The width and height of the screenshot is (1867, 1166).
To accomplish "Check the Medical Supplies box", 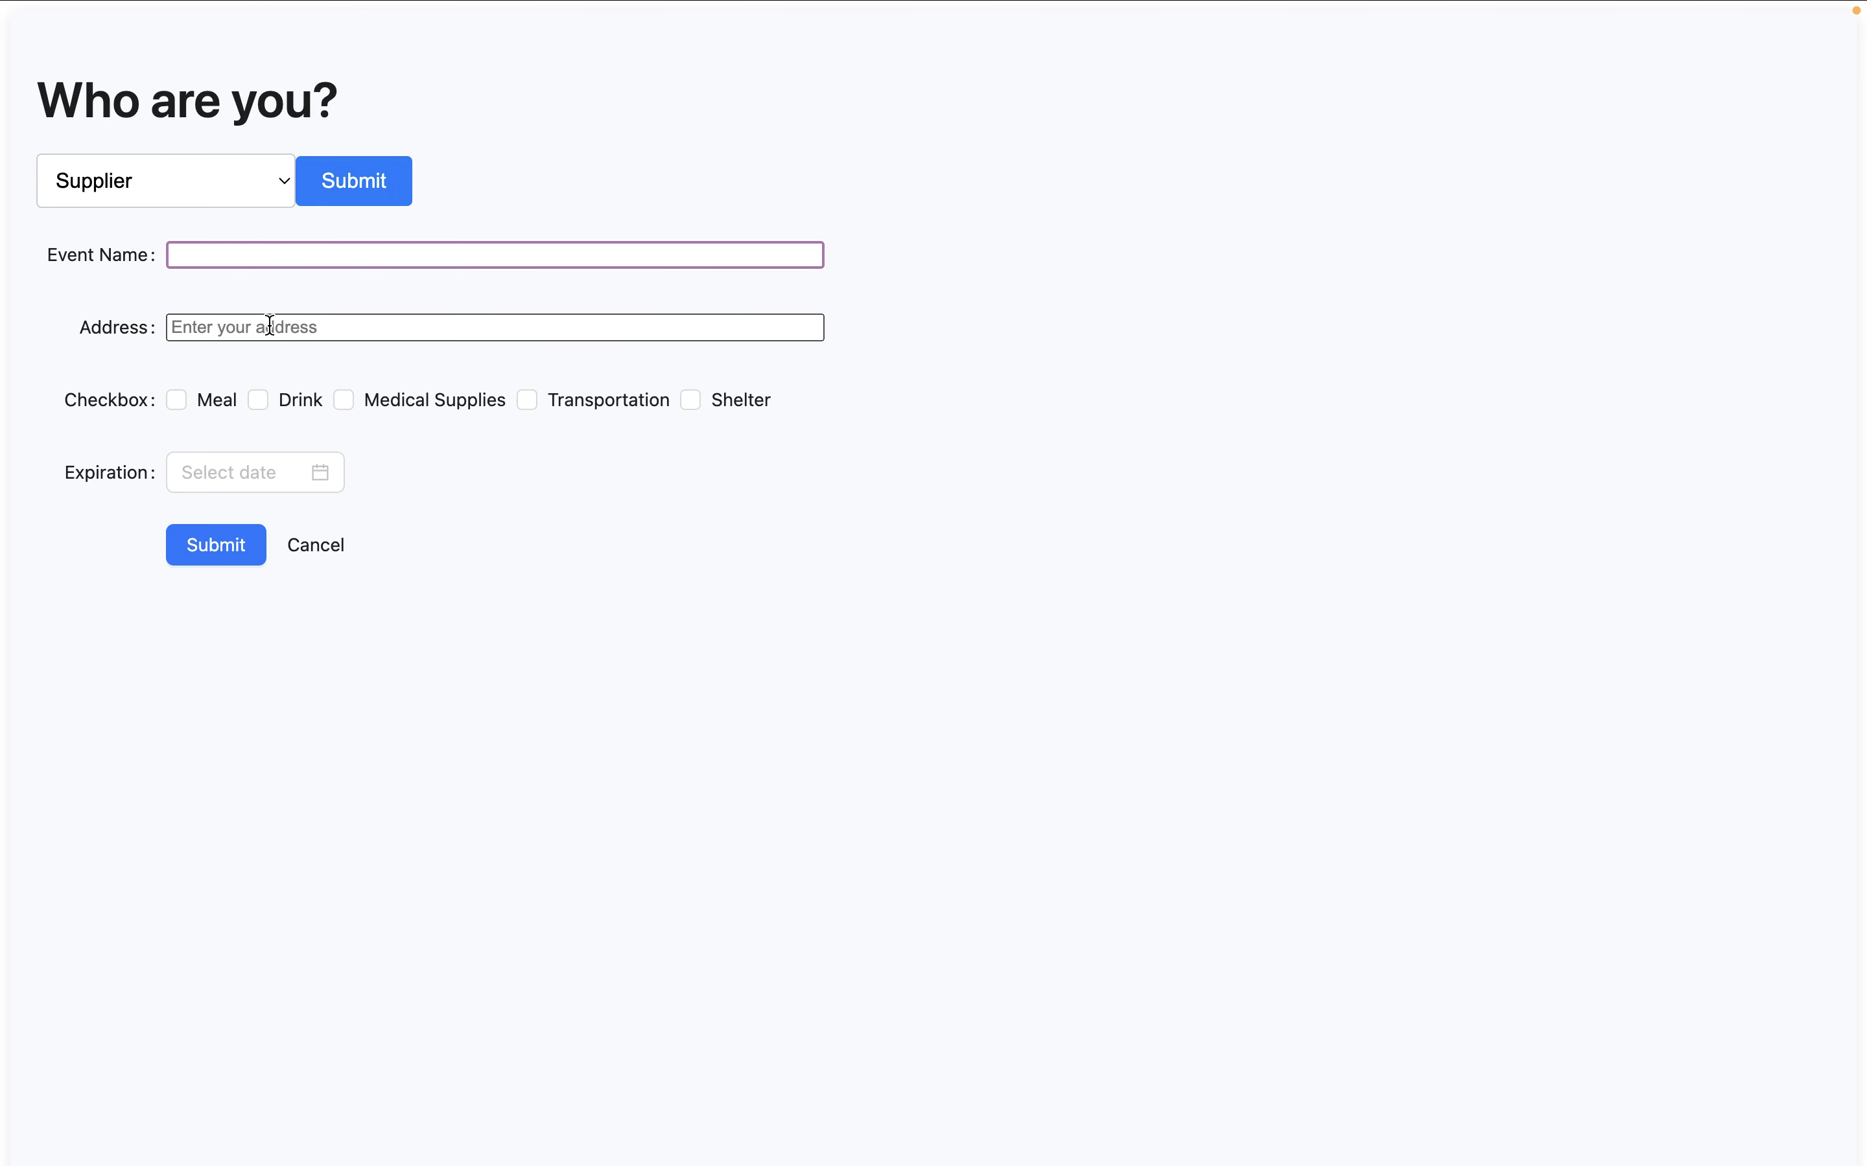I will click(344, 400).
